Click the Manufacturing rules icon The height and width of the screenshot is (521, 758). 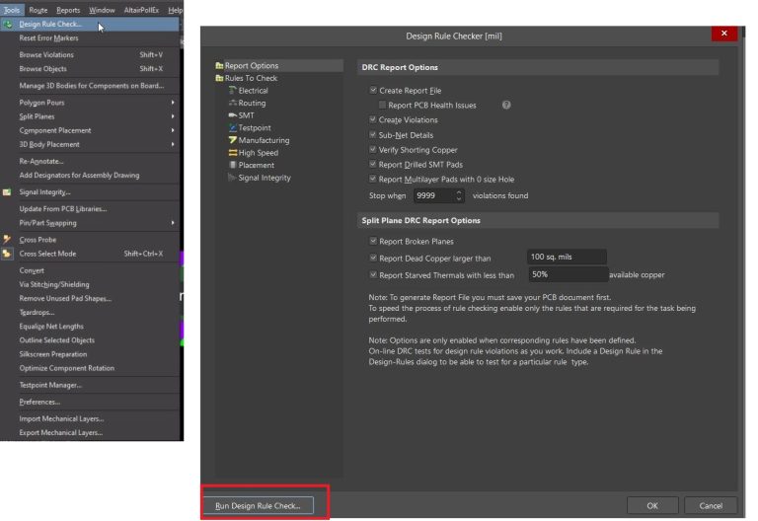233,140
